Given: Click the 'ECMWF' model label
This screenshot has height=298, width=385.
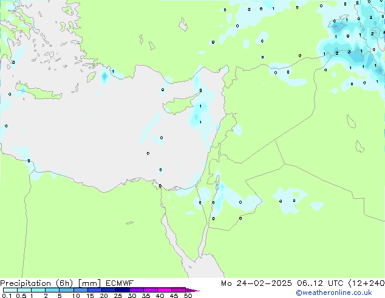Looking at the screenshot, I should point(120,283).
